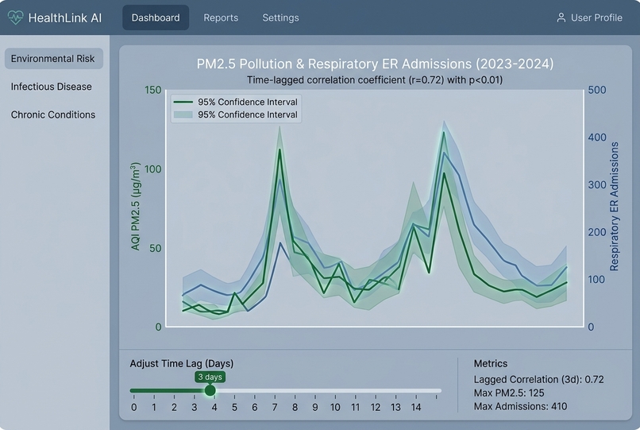The width and height of the screenshot is (640, 430).
Task: Click the 3 days slider tooltip
Action: point(210,377)
